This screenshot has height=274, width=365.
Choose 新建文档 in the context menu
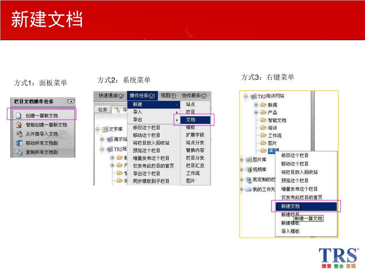point(306,206)
